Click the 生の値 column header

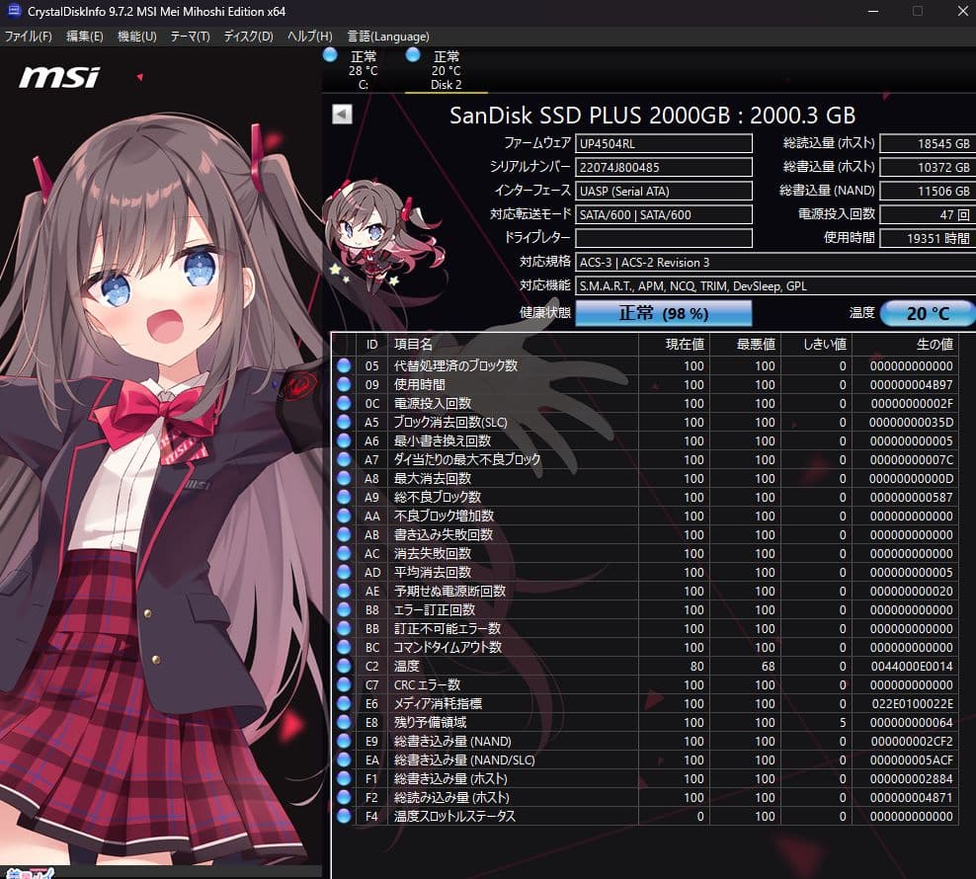coord(905,345)
